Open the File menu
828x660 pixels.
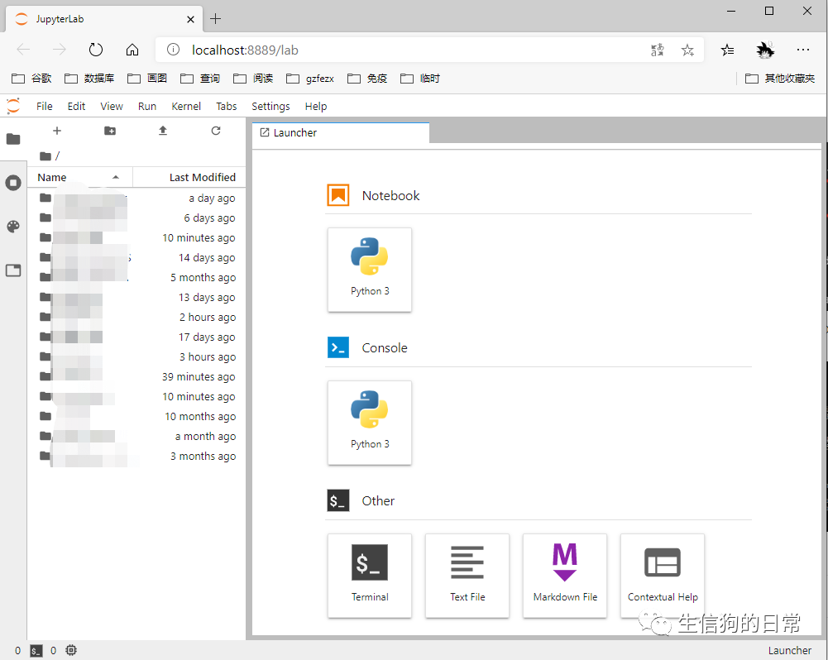(45, 106)
